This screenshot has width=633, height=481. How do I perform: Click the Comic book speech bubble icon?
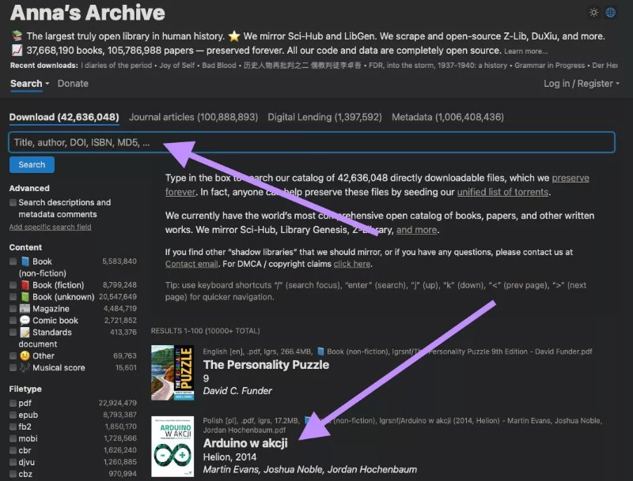tap(25, 320)
